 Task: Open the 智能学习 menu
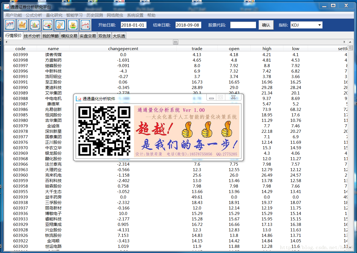(74, 15)
